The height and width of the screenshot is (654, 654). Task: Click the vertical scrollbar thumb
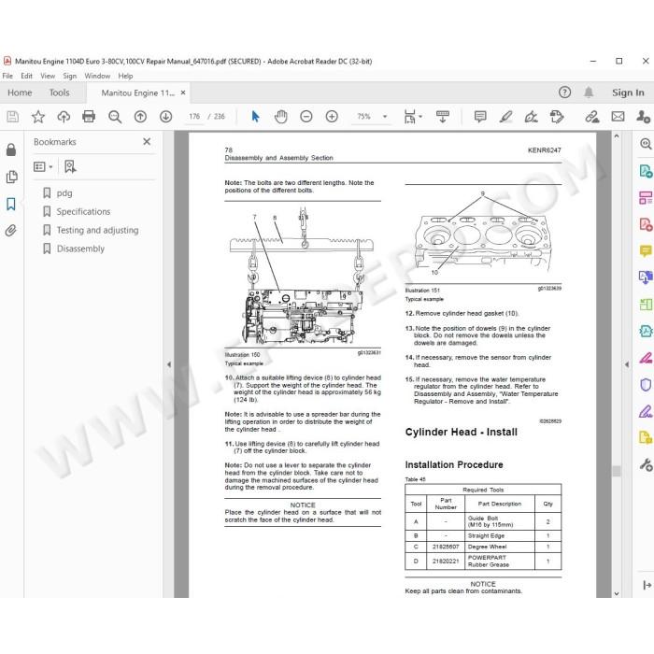pyautogui.click(x=617, y=471)
